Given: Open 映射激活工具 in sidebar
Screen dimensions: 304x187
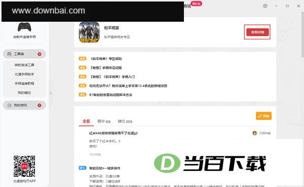Looking at the screenshot, I should [x=24, y=65].
